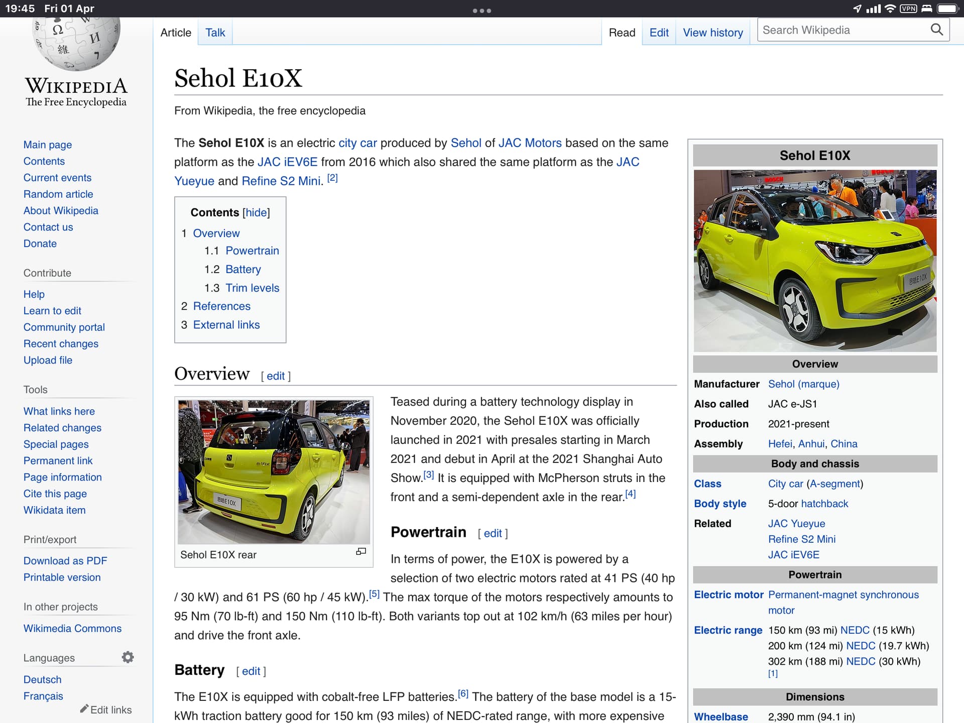
Task: Open Hefei link in Assembly row
Action: coord(780,444)
